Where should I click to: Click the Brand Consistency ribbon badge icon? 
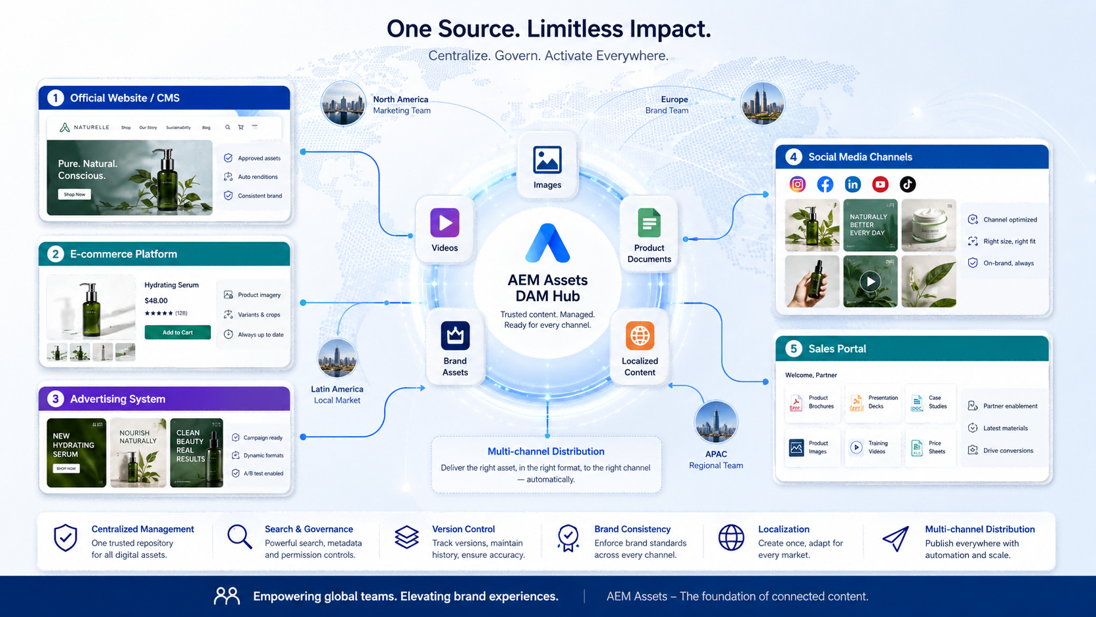568,538
